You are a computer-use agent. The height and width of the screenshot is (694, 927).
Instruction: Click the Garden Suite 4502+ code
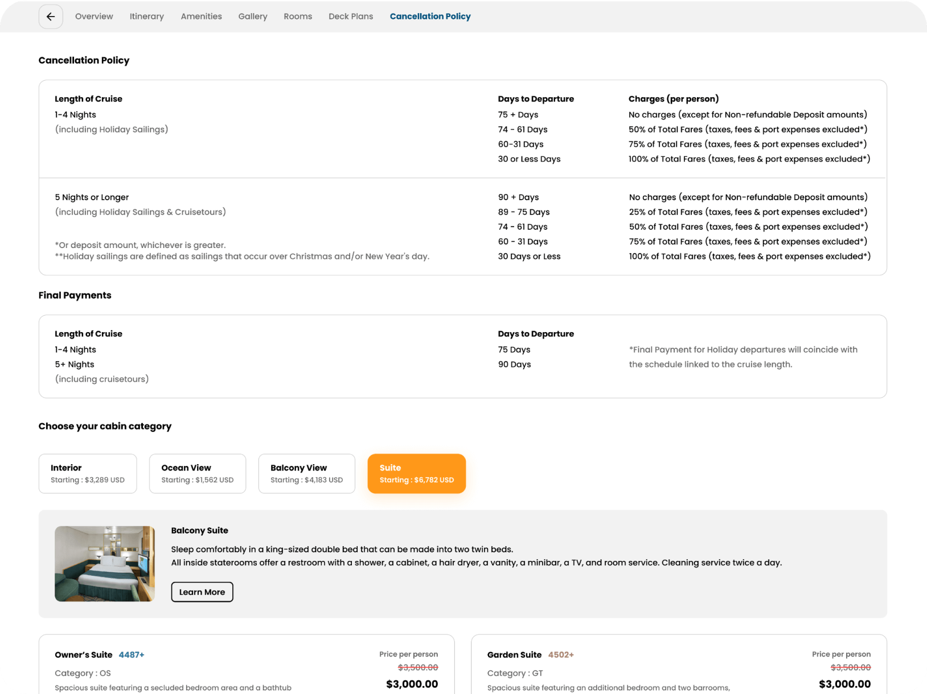point(561,655)
